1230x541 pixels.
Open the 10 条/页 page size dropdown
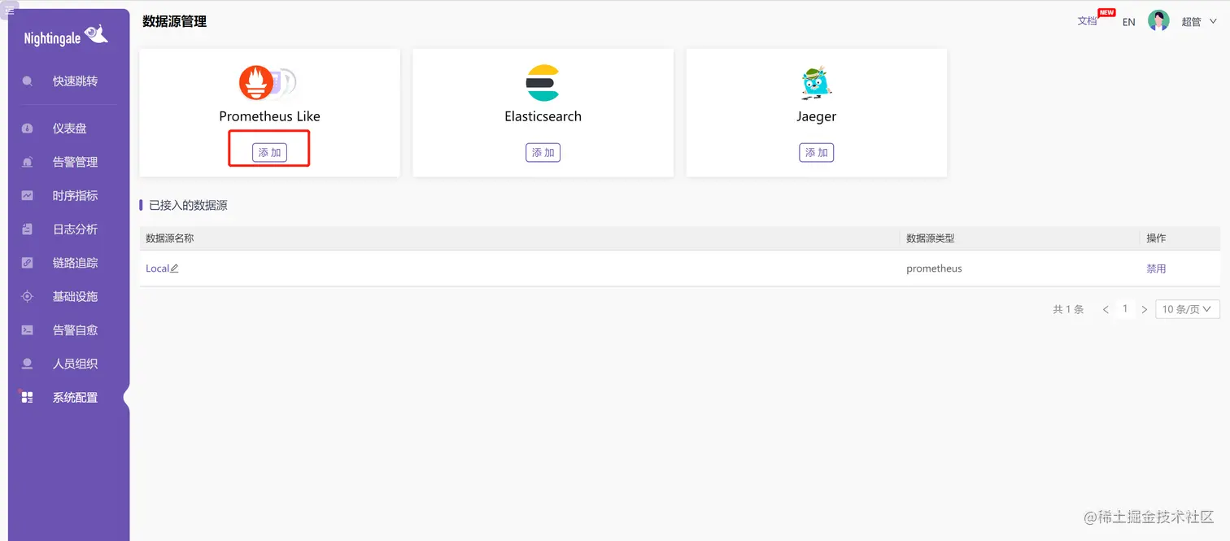coord(1188,309)
